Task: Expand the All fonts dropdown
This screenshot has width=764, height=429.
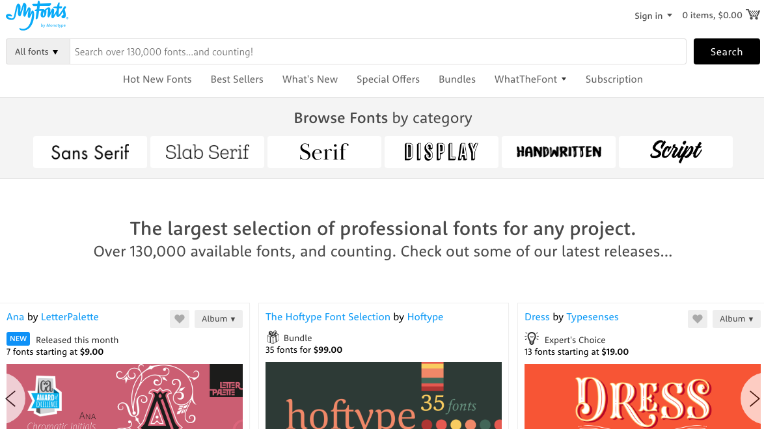Action: coord(38,51)
